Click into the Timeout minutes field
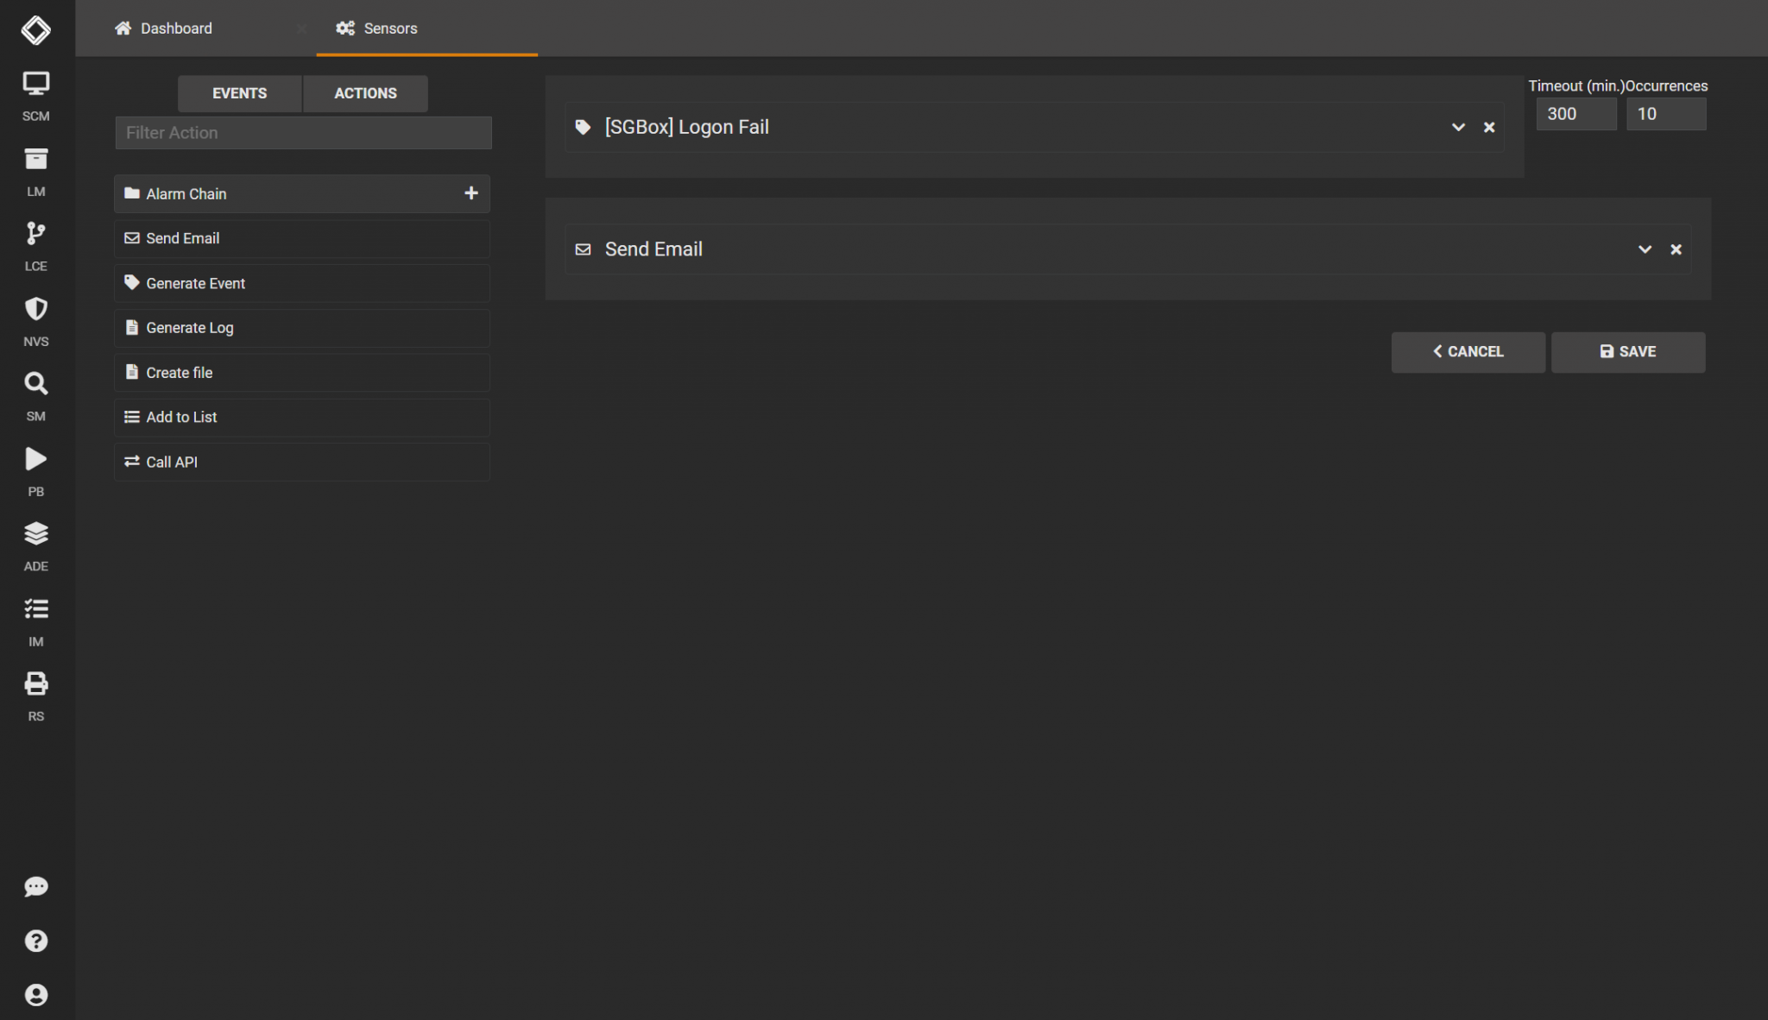The width and height of the screenshot is (1768, 1020). click(x=1575, y=113)
